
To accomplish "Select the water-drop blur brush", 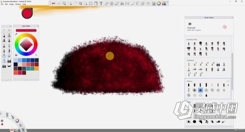I will coord(9,56).
